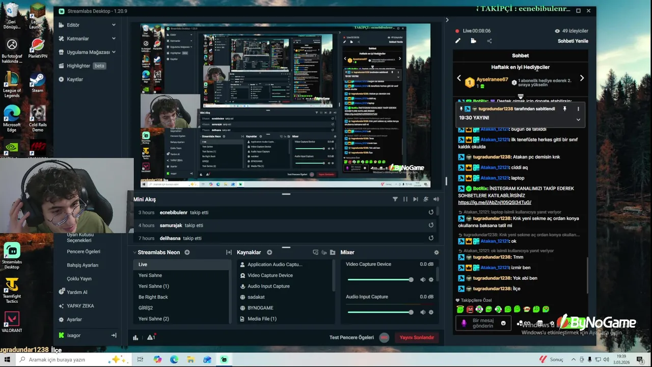Replay the ecnebibulenr follow alert
The width and height of the screenshot is (652, 367).
pos(431,213)
